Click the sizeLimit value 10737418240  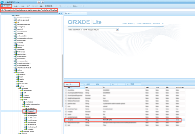107,120
